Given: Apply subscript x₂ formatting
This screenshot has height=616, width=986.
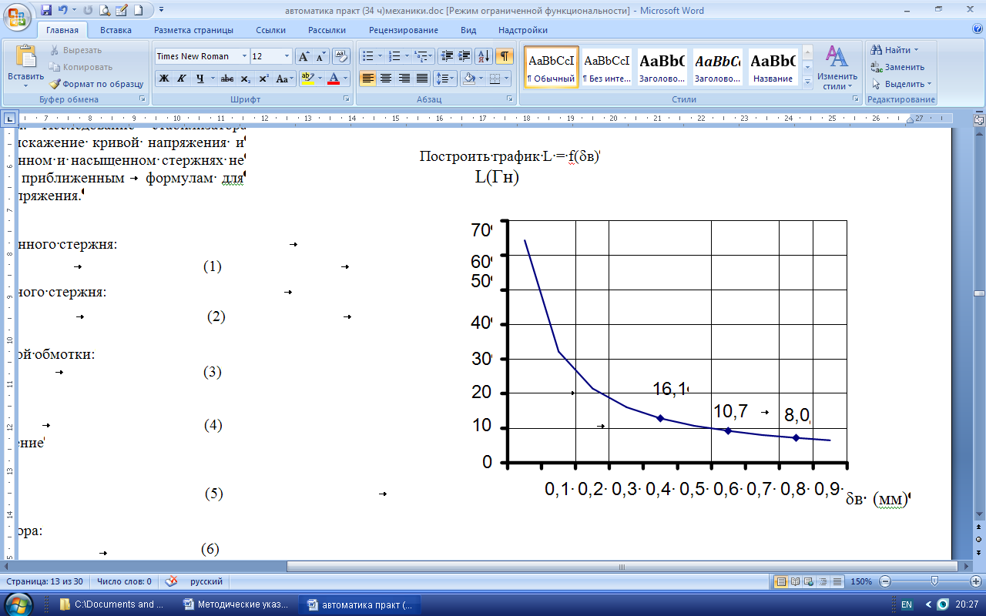Looking at the screenshot, I should [x=245, y=79].
